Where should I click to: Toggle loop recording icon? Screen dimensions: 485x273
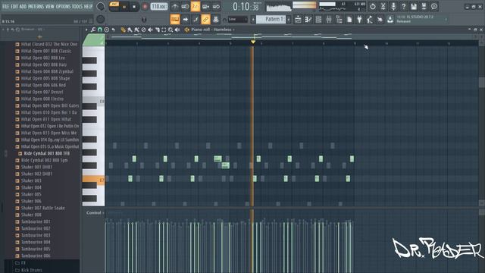tap(216, 7)
